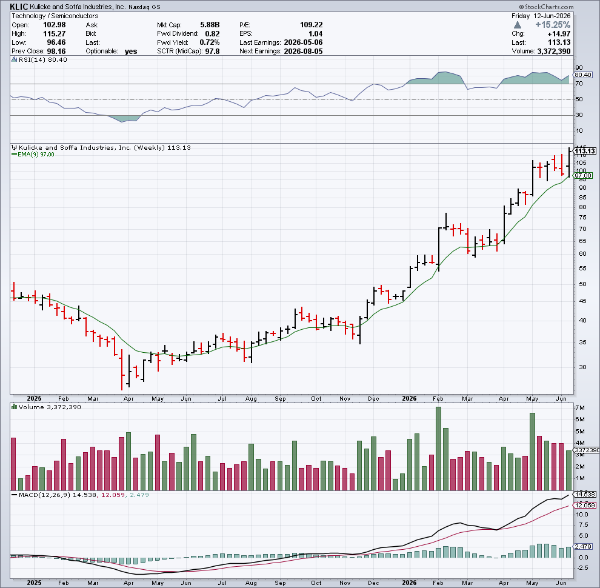Click the Last price 113.13 in header
This screenshot has height=588, width=600.
click(559, 42)
